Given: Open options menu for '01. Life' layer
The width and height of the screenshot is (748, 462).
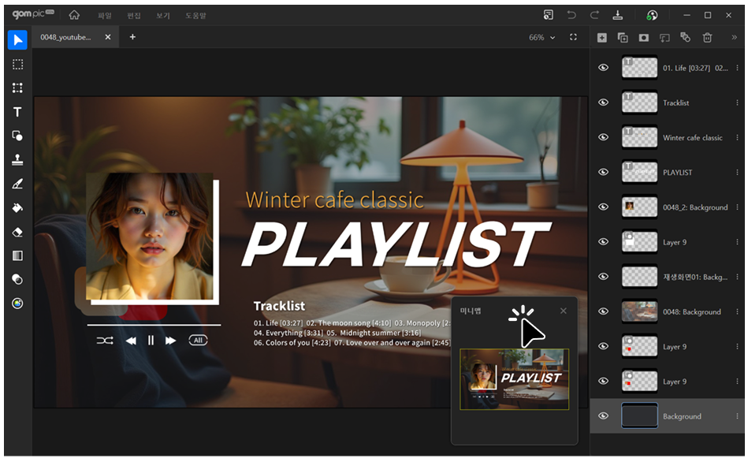Looking at the screenshot, I should click(738, 68).
